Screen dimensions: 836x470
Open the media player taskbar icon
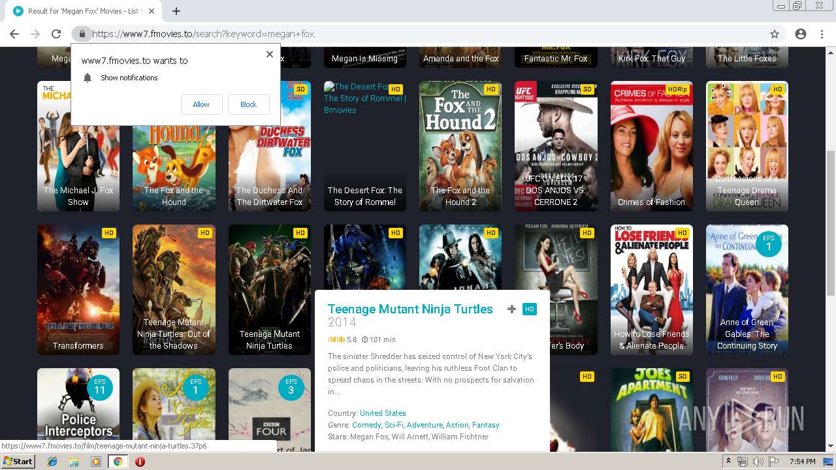click(x=96, y=461)
